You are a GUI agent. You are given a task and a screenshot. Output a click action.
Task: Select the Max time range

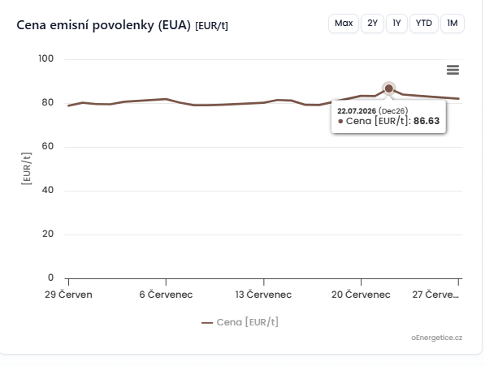pyautogui.click(x=344, y=24)
